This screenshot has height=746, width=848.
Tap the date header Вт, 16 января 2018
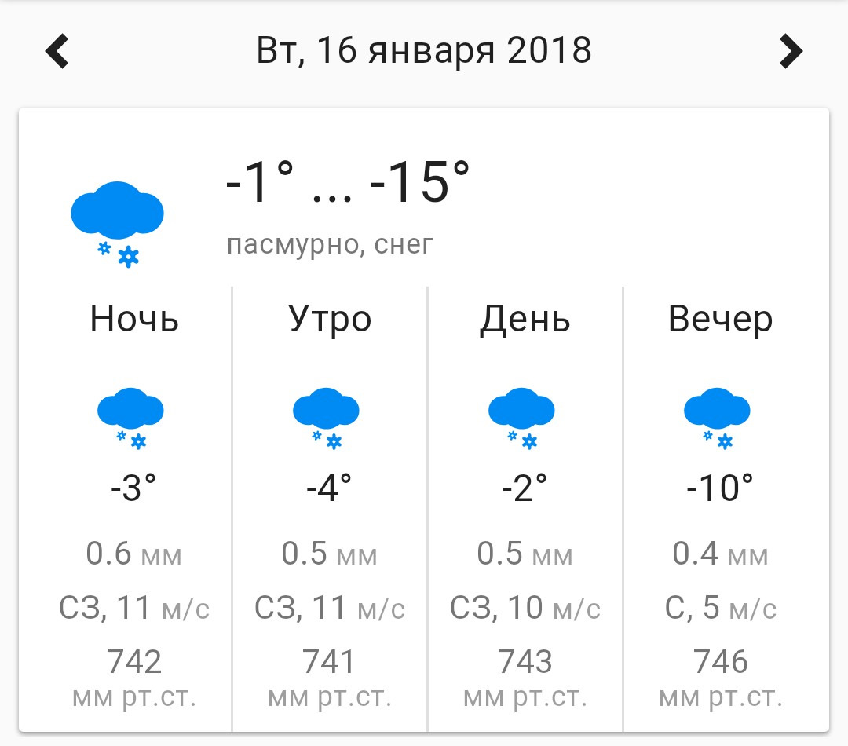click(x=424, y=52)
